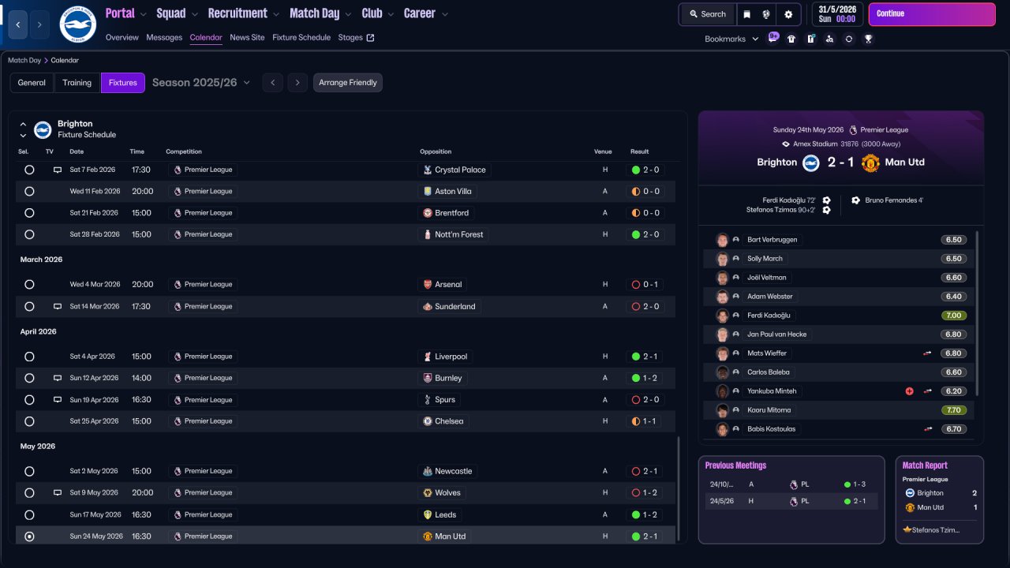1010x568 pixels.
Task: Open the 24/10 away previous meeting row
Action: [x=791, y=484]
